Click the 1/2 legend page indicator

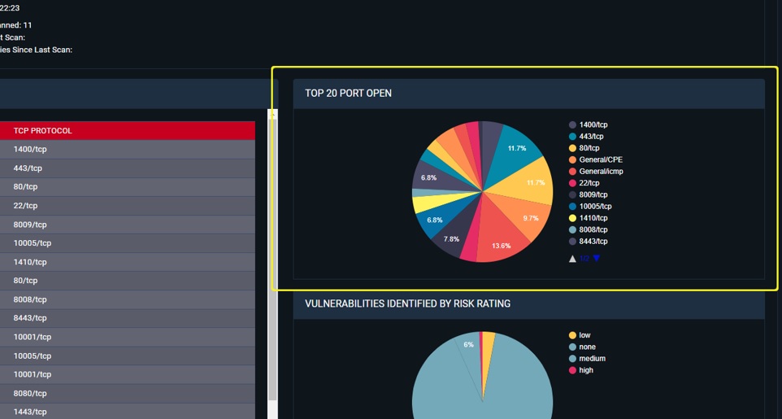click(584, 259)
